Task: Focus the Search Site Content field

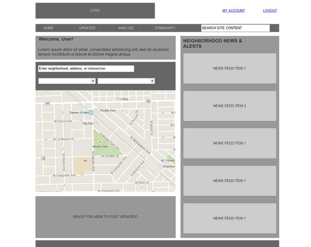Action: click(x=235, y=28)
